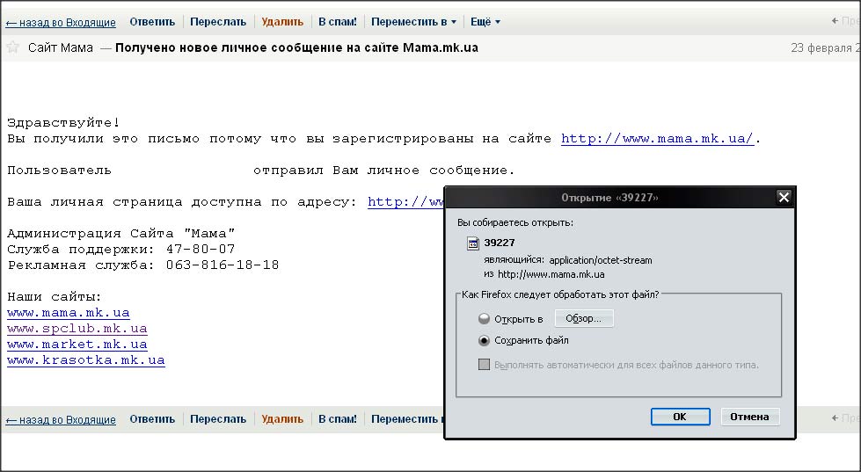
Task: Open the www.krasotka.mk.ua link
Action: (x=85, y=360)
